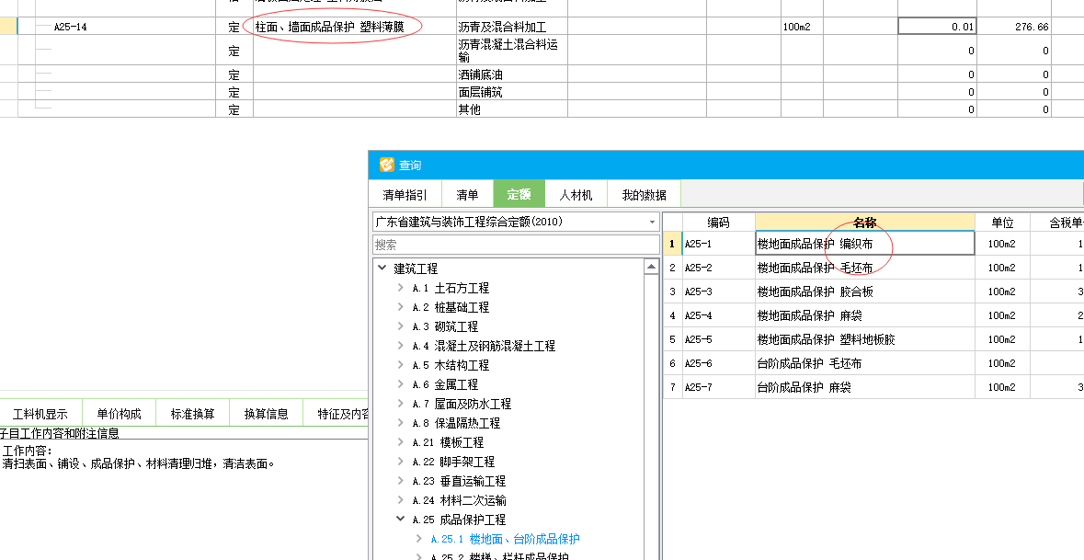Click the 编码 column header

(x=718, y=222)
